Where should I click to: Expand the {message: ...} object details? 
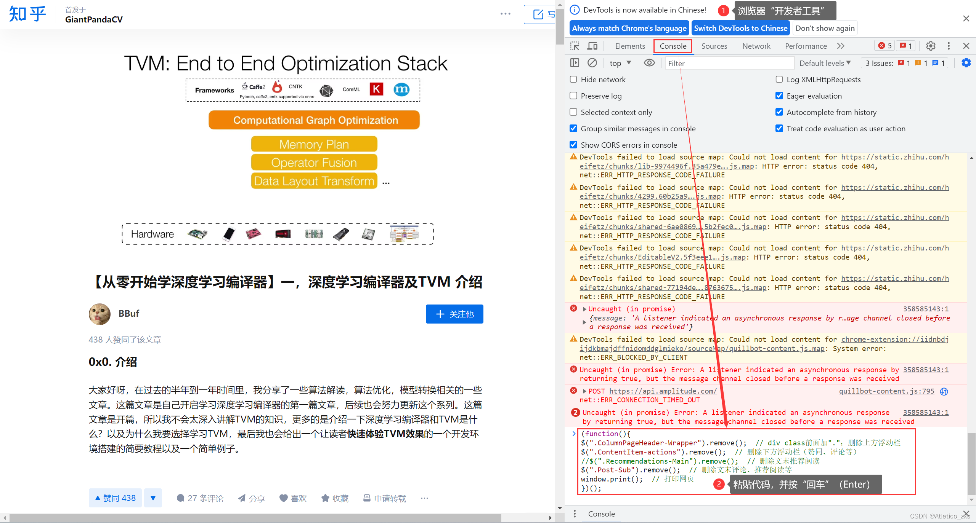584,322
